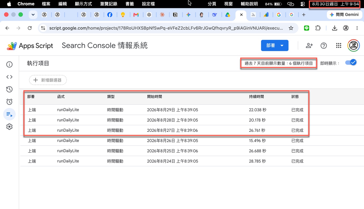364x209 pixels.
Task: Open the Google apps grid icon
Action: [339, 46]
